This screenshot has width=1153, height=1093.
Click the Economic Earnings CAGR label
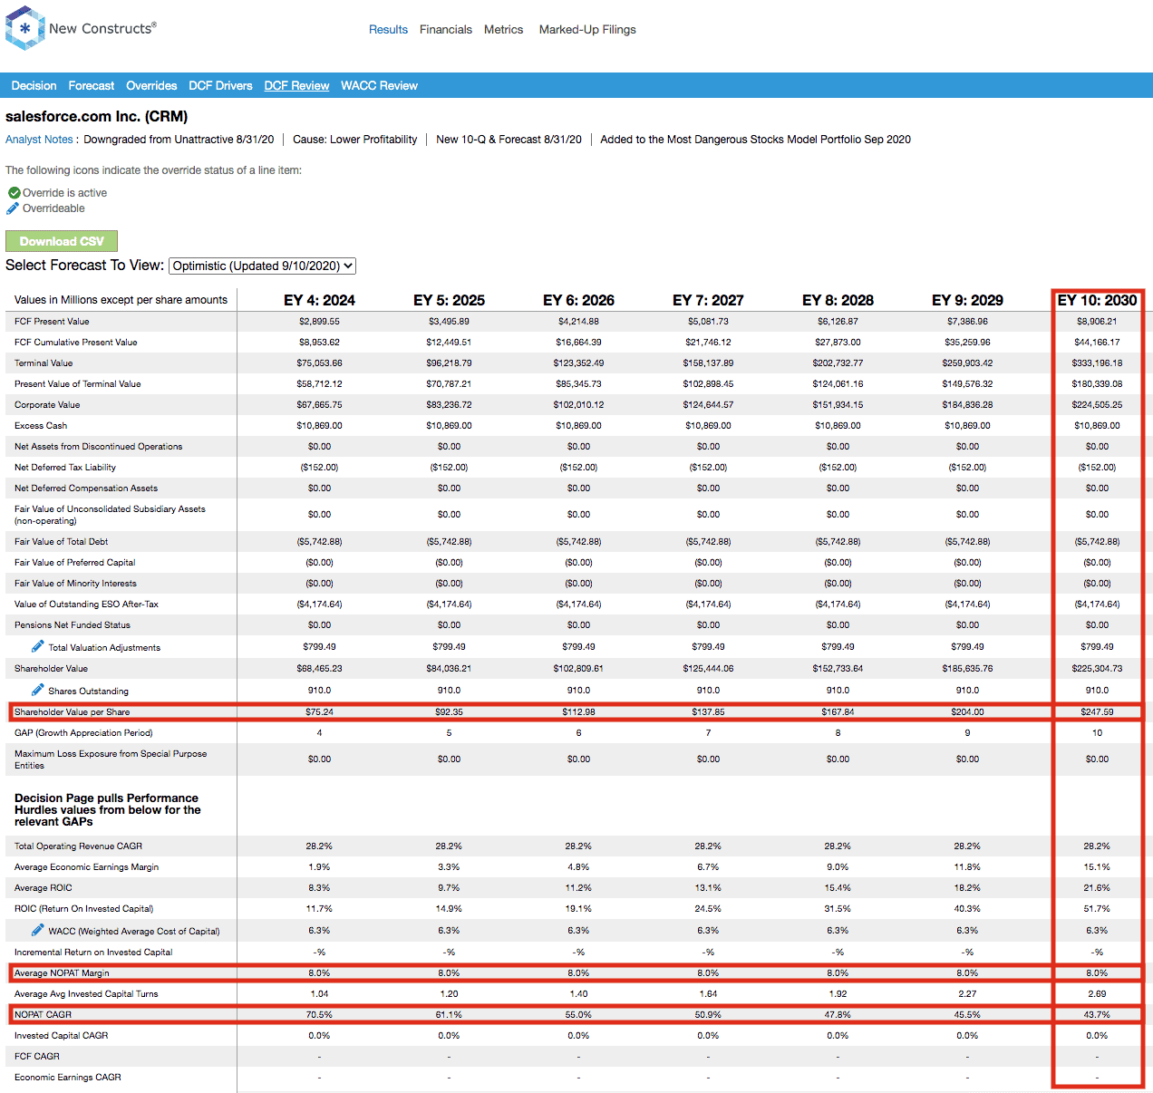click(x=68, y=1078)
